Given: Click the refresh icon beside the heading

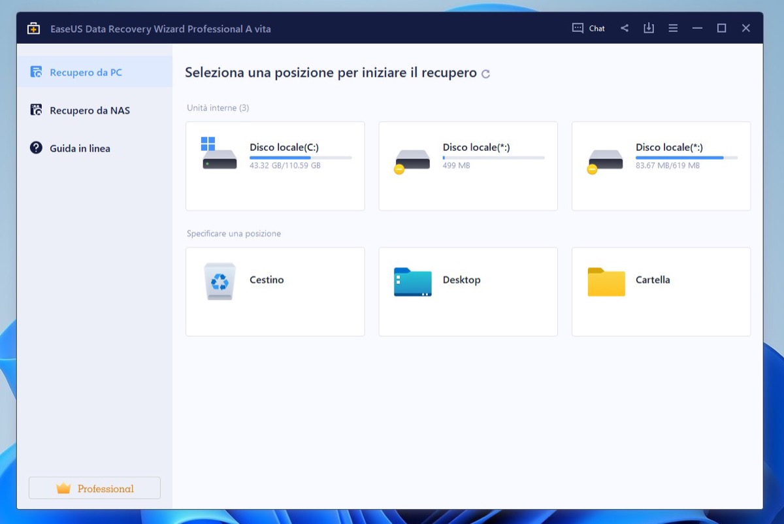Looking at the screenshot, I should [x=485, y=74].
